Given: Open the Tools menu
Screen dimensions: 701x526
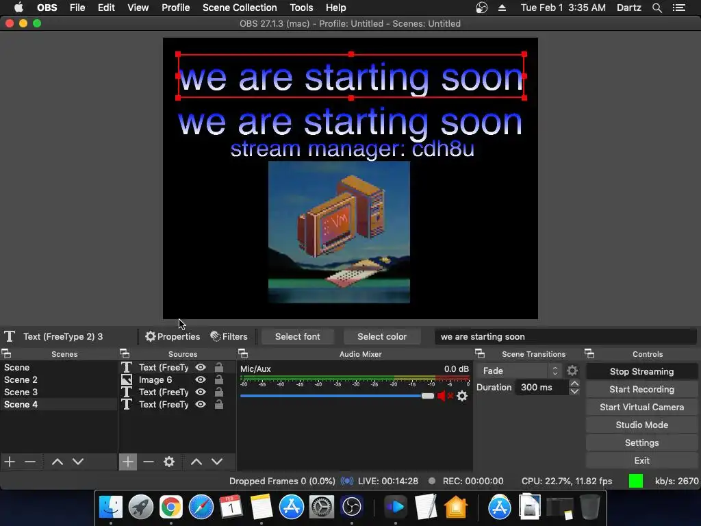Looking at the screenshot, I should [x=301, y=8].
